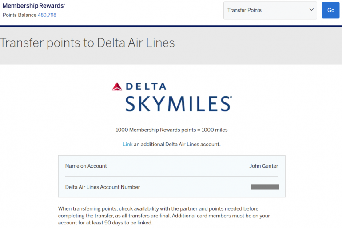Viewport: 342px width, 228px height.
Task: Click the Membership Rewards logo
Action: [34, 6]
